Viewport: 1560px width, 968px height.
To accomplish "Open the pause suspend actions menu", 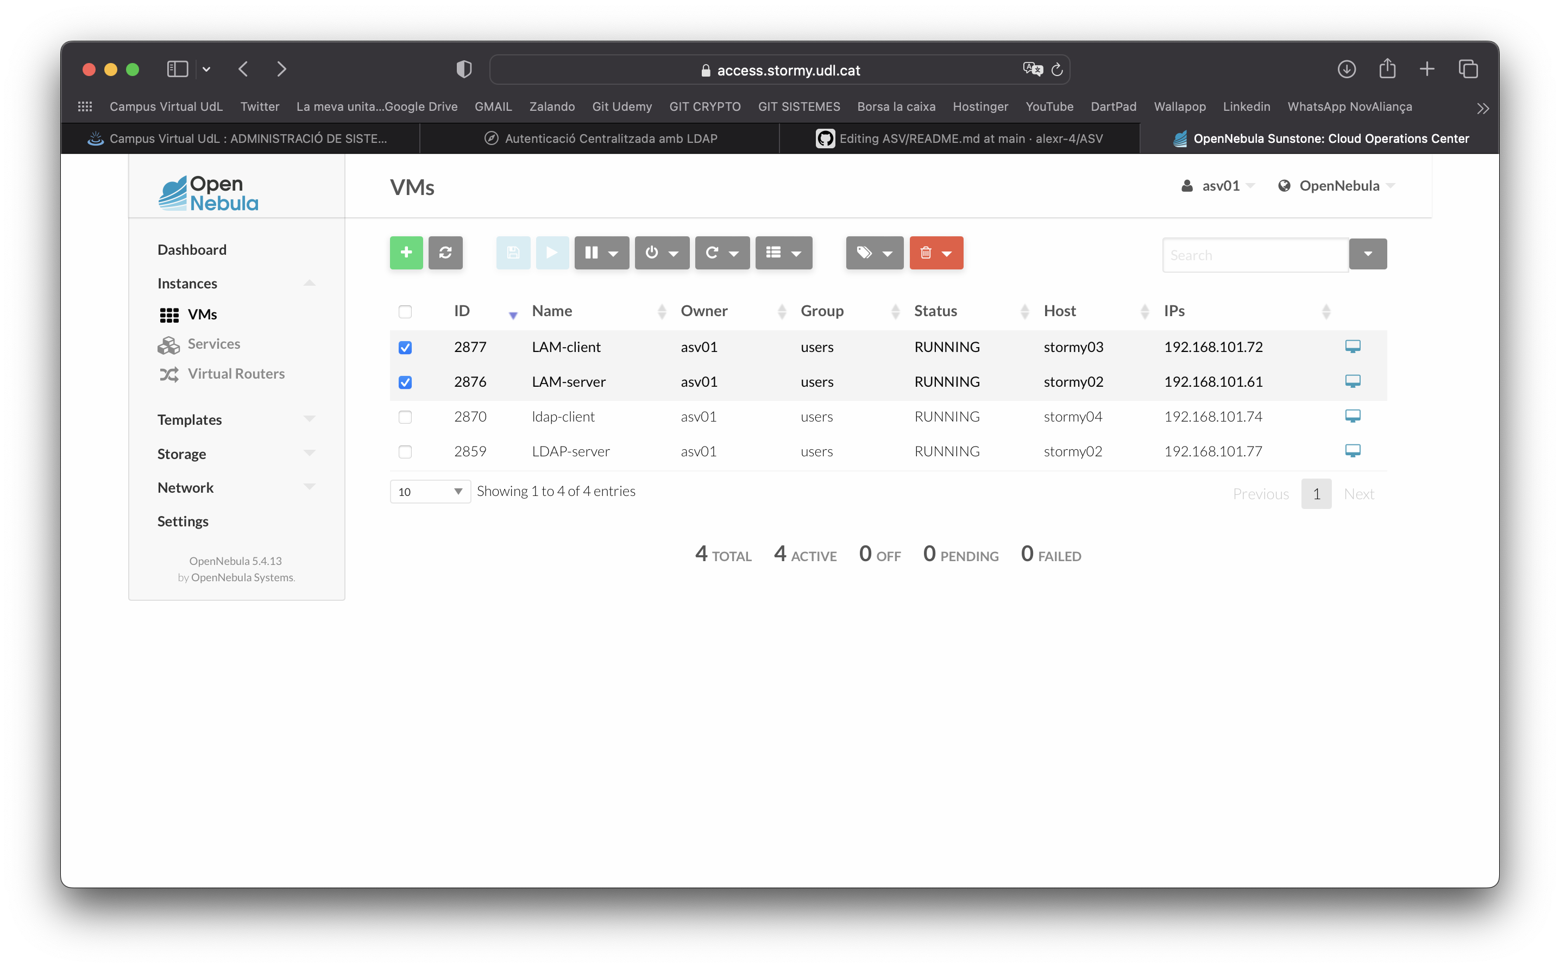I will point(601,253).
